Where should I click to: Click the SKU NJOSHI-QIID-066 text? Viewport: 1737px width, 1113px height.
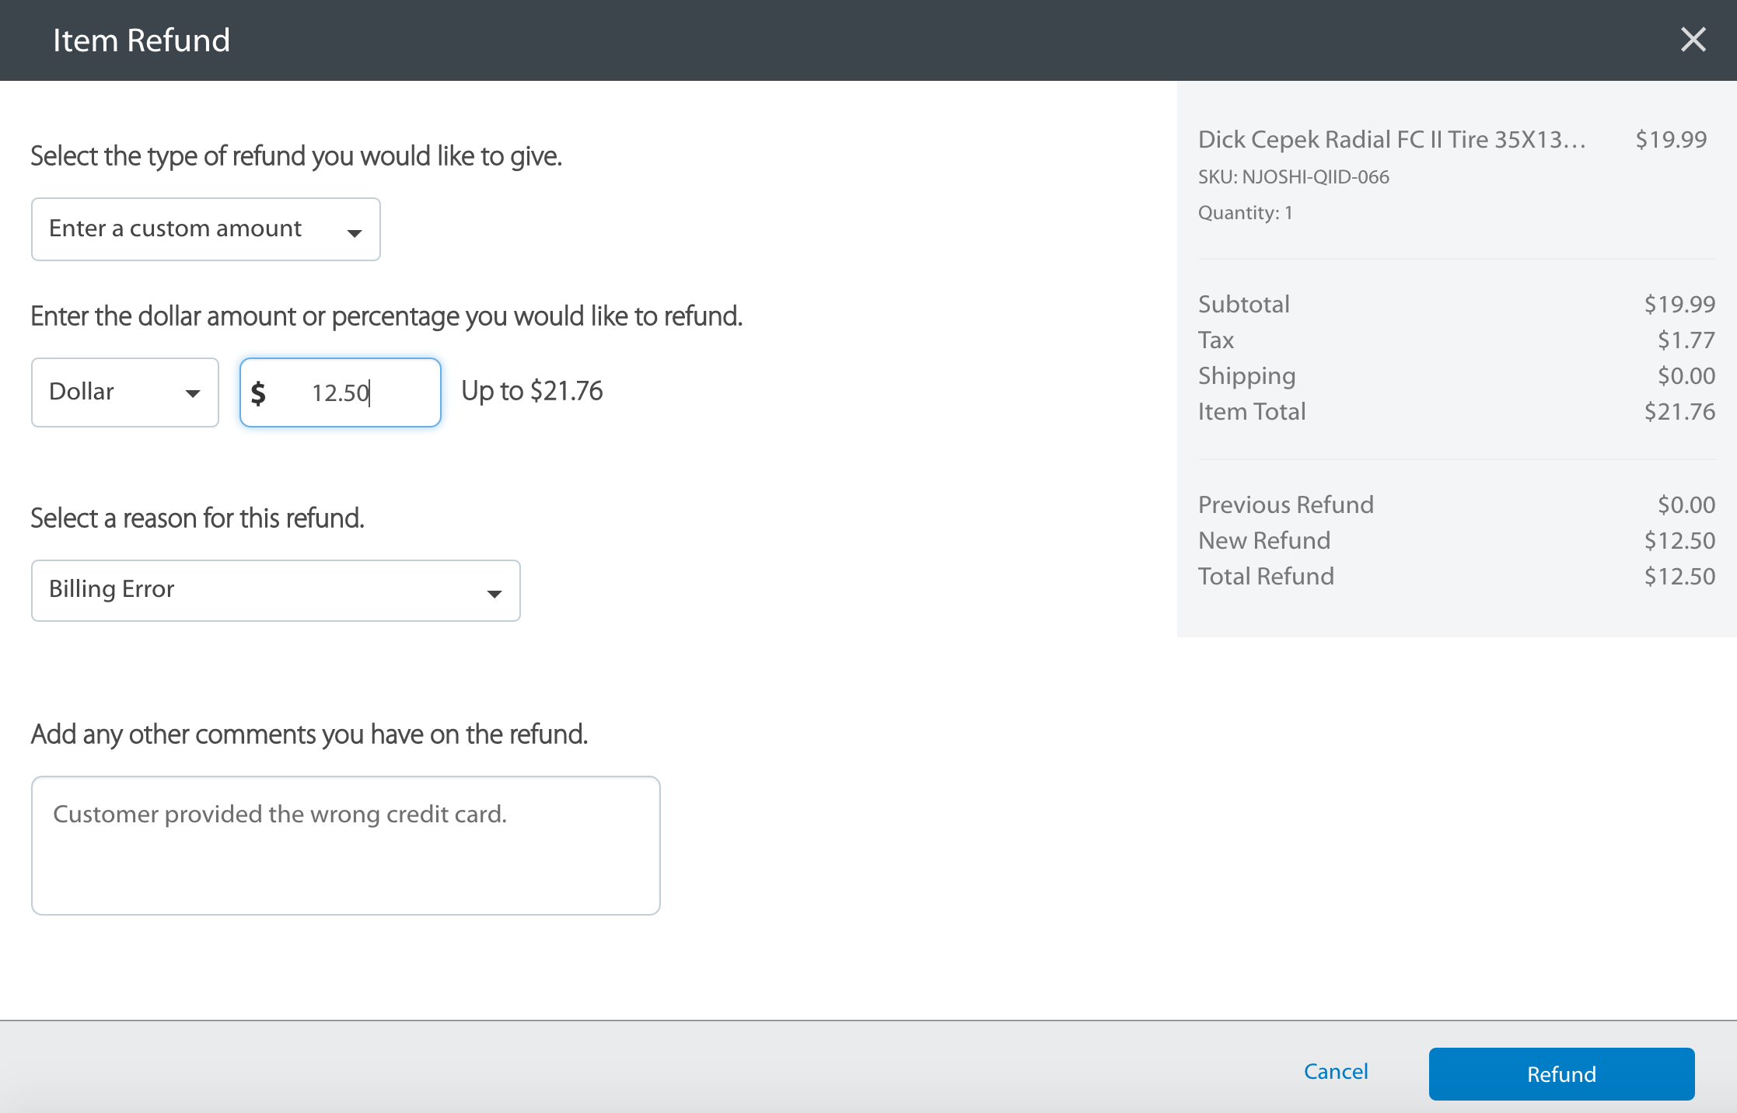(x=1293, y=177)
